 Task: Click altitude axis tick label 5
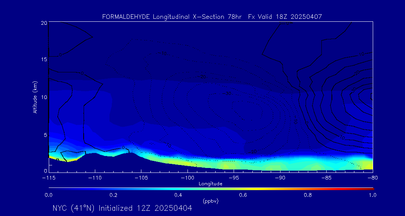pos(45,135)
